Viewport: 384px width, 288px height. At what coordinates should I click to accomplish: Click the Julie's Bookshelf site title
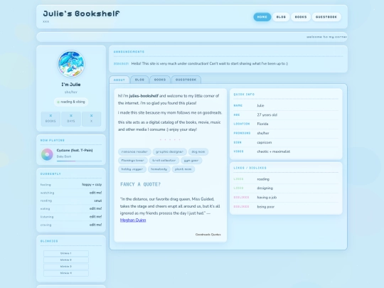click(x=81, y=14)
